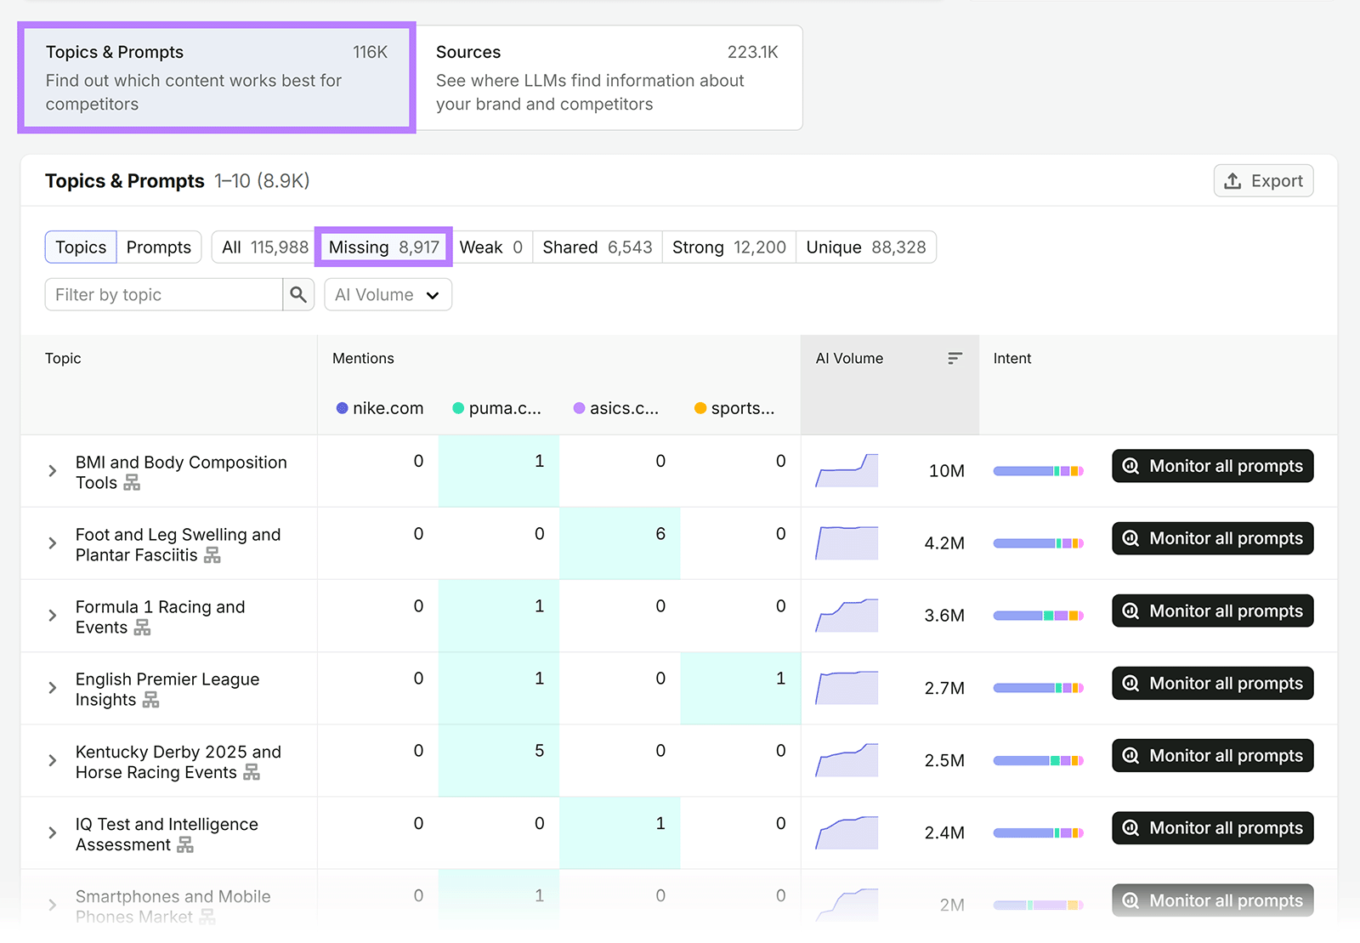Image resolution: width=1360 pixels, height=943 pixels.
Task: Open the AI Volume filter dropdown
Action: 388,294
